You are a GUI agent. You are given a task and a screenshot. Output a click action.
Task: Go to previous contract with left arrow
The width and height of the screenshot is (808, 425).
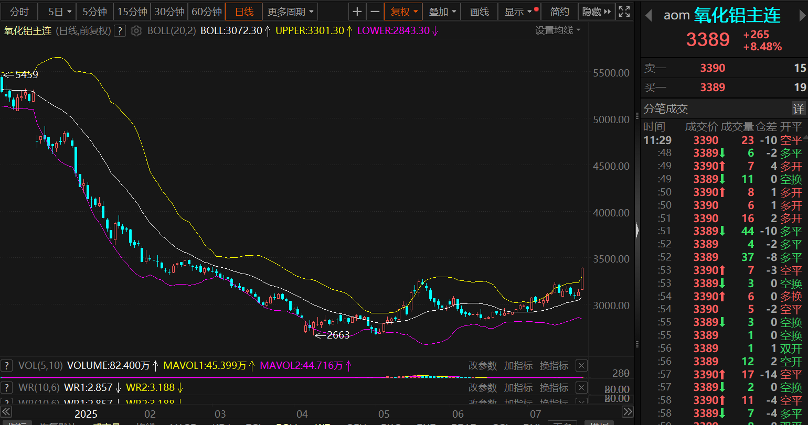point(649,16)
